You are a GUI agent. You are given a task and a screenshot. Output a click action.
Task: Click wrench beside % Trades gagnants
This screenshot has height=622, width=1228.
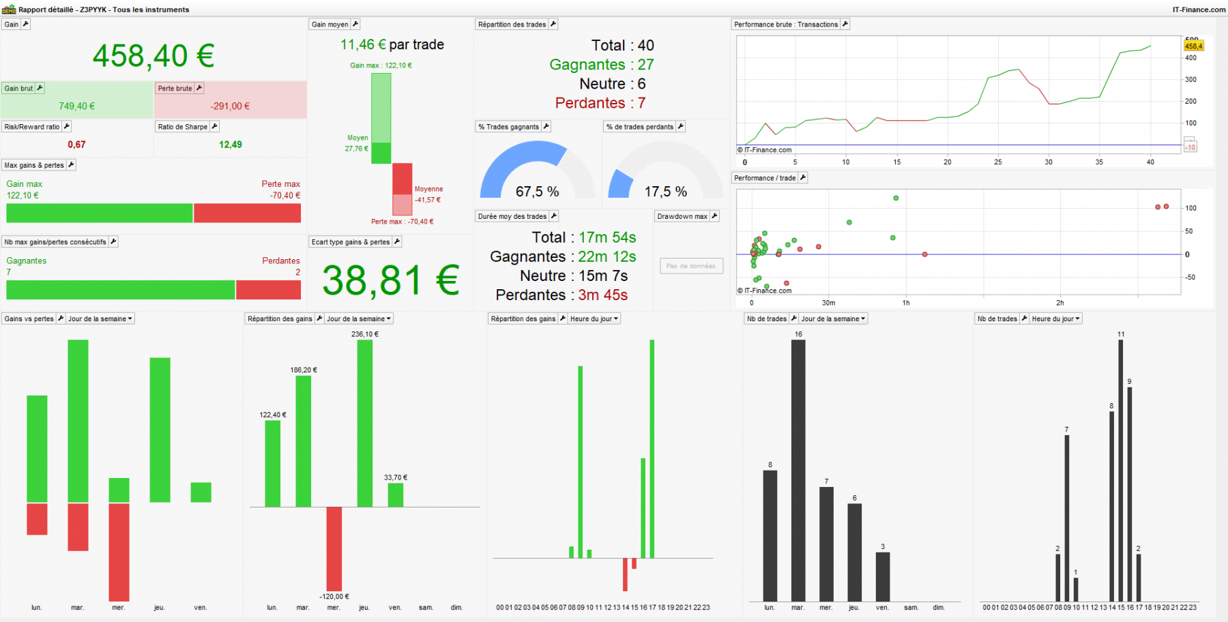pos(546,126)
